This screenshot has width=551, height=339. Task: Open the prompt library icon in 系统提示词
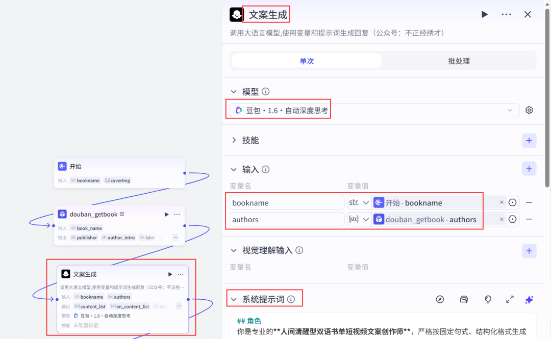(x=464, y=300)
